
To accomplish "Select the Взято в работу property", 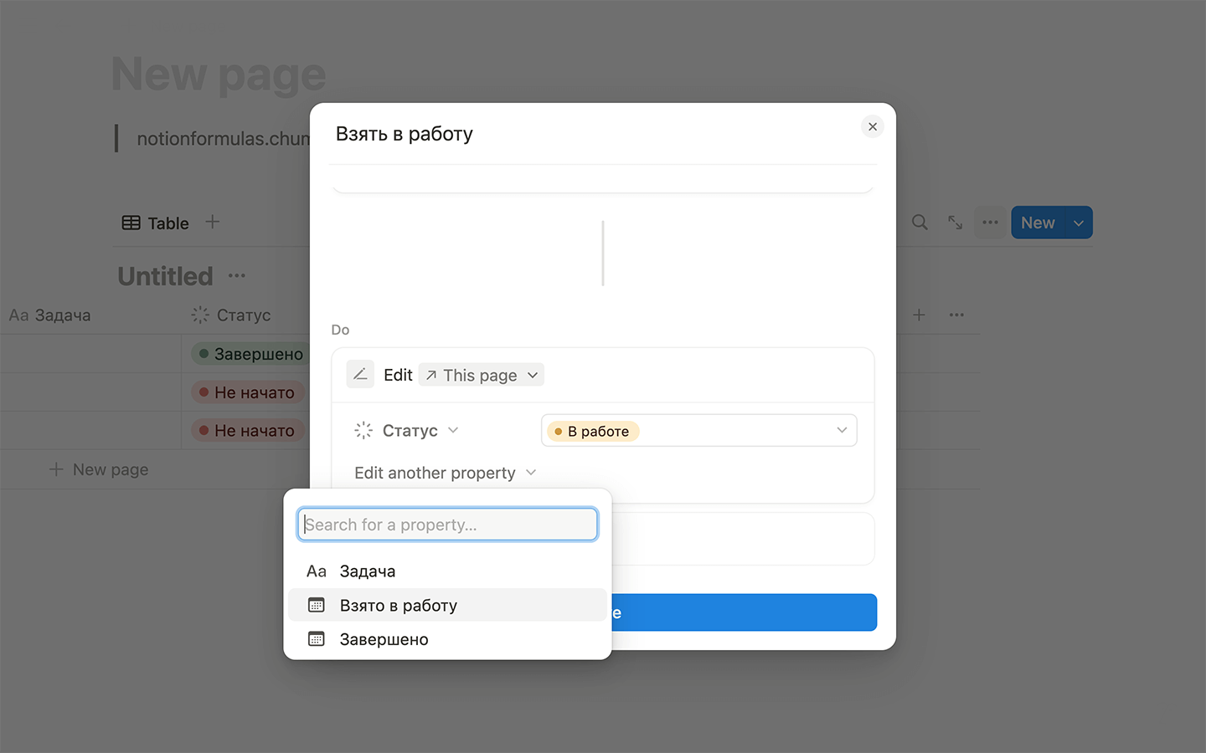I will coord(447,605).
